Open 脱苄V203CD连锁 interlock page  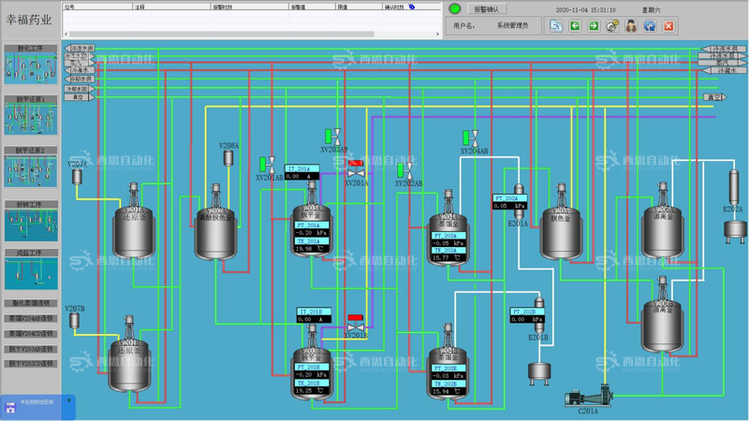[31, 364]
